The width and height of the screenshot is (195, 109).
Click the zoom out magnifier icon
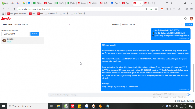click(x=146, y=9)
